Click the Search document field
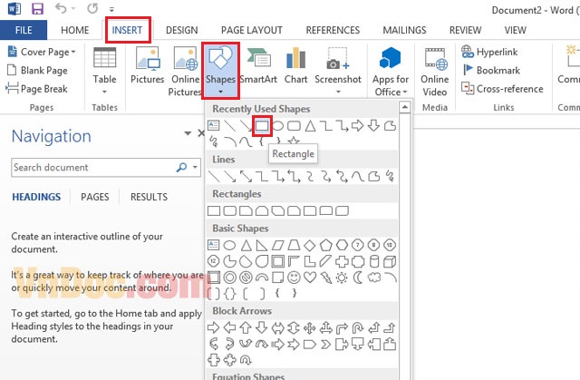Image resolution: width=580 pixels, height=380 pixels. click(93, 168)
